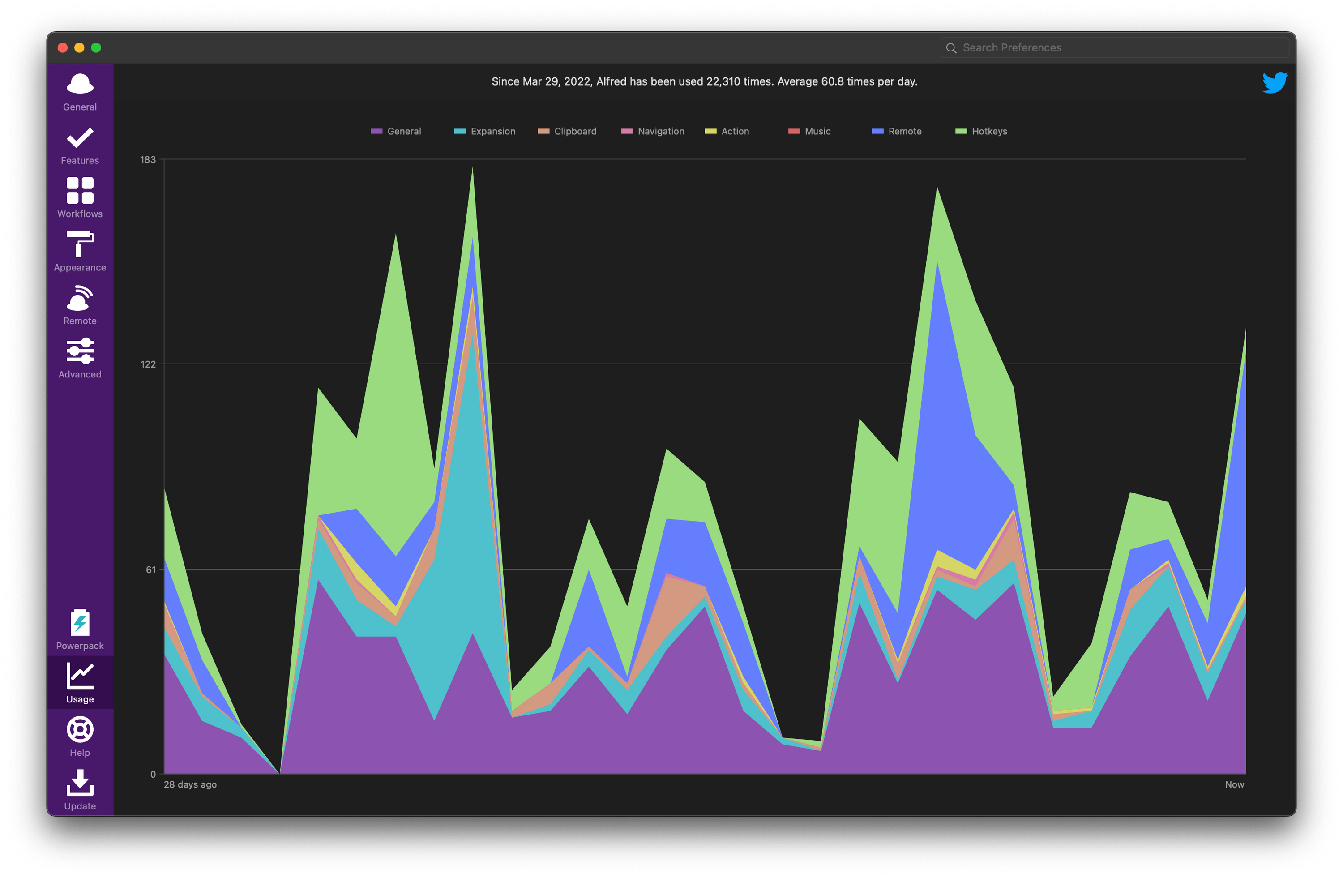Click the 'General' legend label
This screenshot has width=1343, height=878.
click(x=404, y=132)
